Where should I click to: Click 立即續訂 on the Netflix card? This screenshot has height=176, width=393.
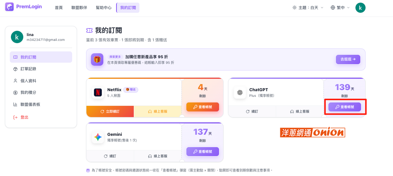coord(110,111)
